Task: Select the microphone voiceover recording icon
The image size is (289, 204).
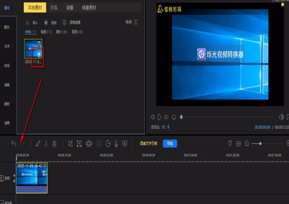Action: [x=116, y=144]
